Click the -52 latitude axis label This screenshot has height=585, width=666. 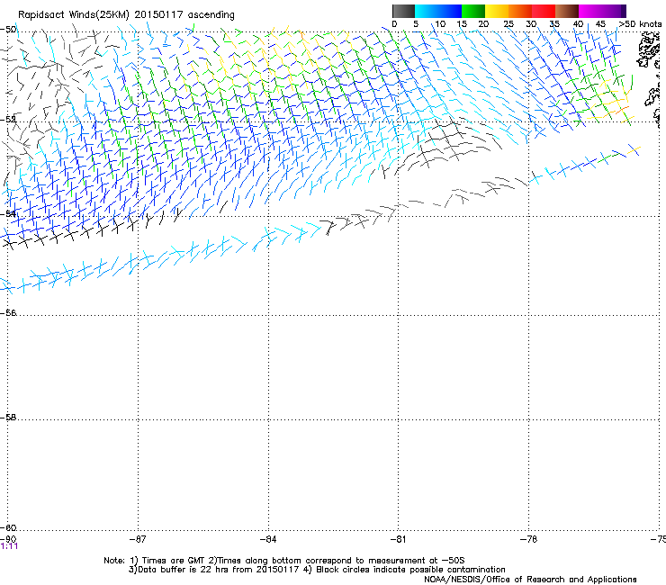coord(8,120)
